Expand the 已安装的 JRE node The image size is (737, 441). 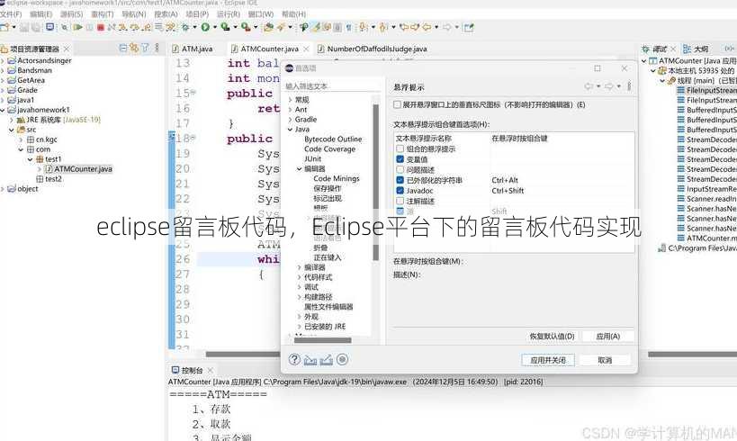pyautogui.click(x=300, y=327)
